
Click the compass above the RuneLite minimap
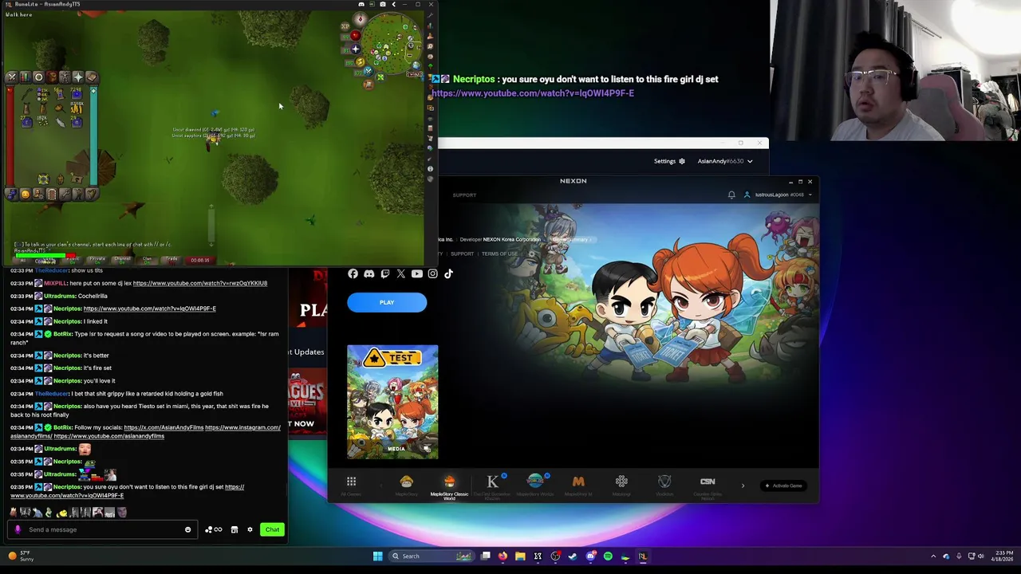(361, 19)
